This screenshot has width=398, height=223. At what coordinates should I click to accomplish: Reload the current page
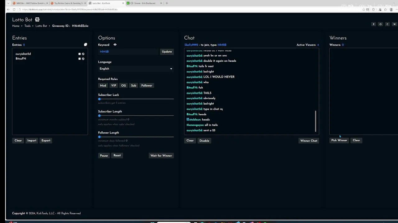(x=14, y=10)
